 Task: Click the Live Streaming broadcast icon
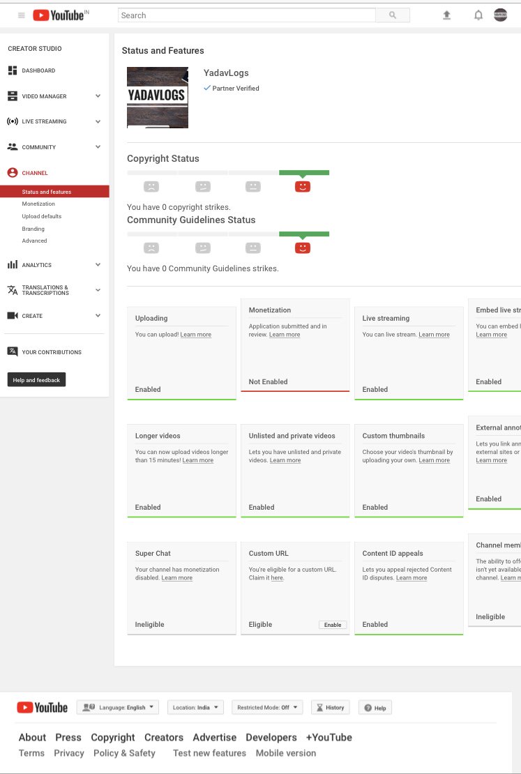coord(13,121)
